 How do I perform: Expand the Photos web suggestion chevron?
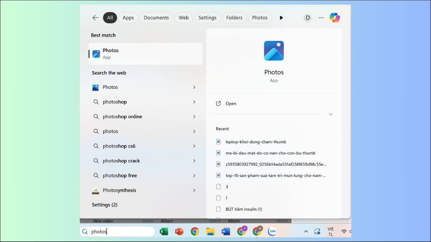pyautogui.click(x=194, y=87)
